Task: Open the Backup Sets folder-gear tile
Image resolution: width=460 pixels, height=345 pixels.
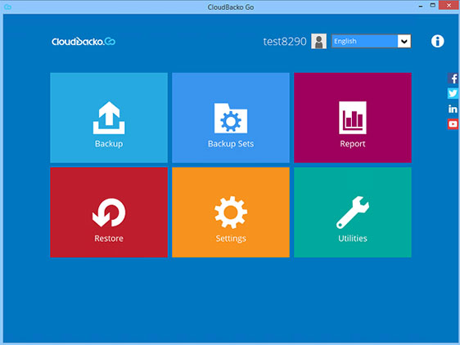Action: (231, 118)
